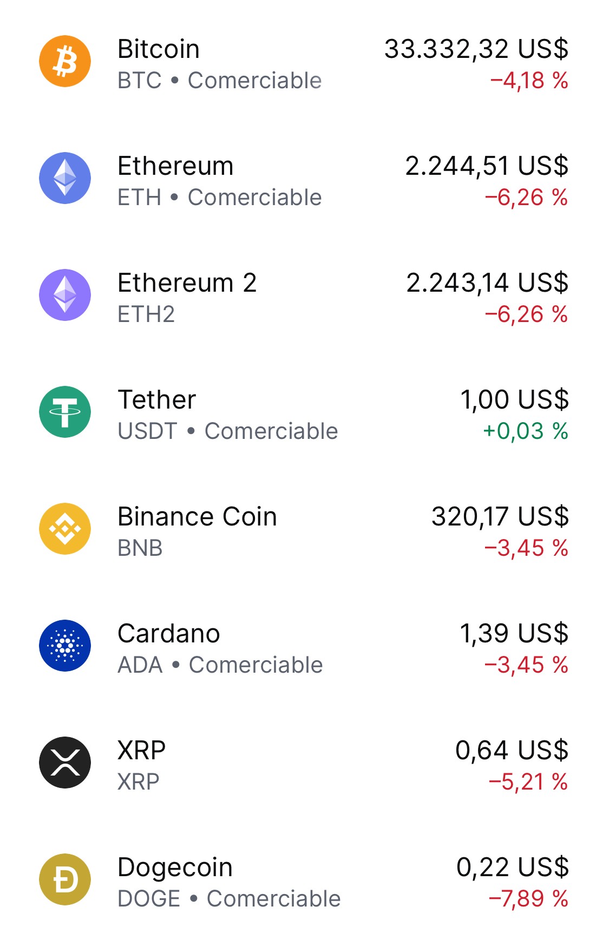Tap the yellow Binance Coin icon
This screenshot has height=933, width=609.
tap(65, 529)
